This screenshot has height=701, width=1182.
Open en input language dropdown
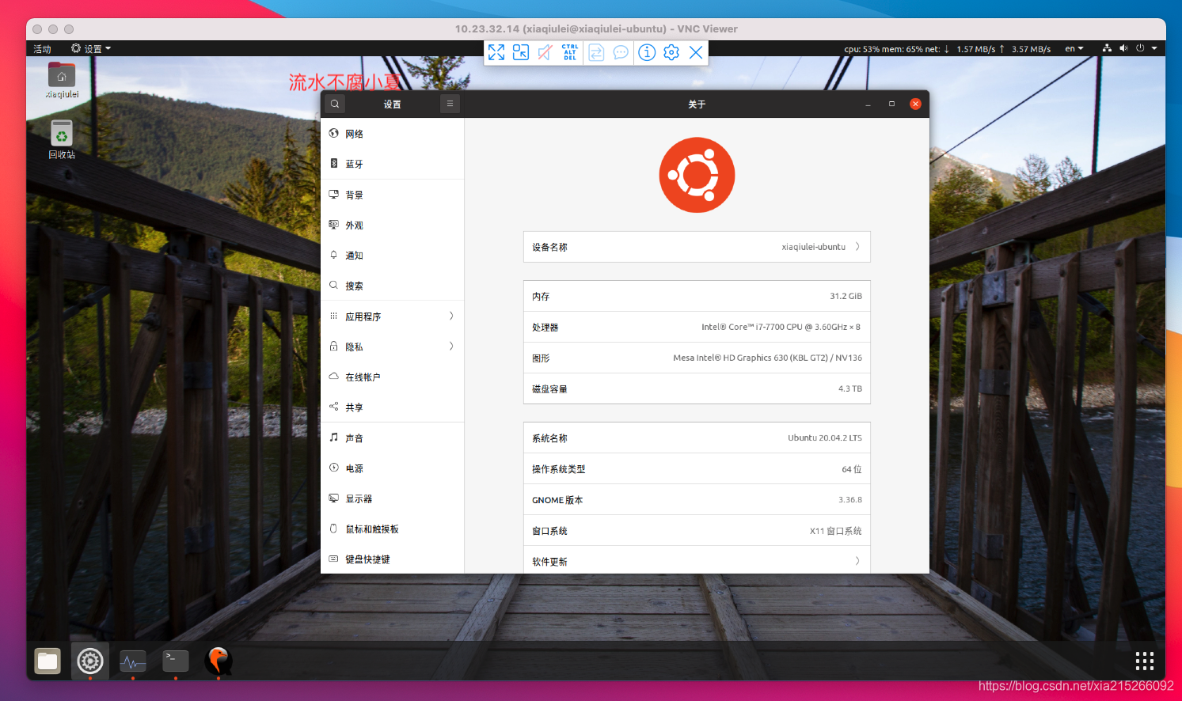pyautogui.click(x=1074, y=48)
